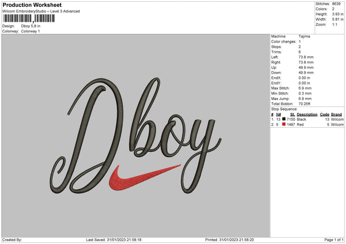Image resolution: width=346 pixels, height=244 pixels.
Task: Click the 'Brand' column header
Action: 336,115
